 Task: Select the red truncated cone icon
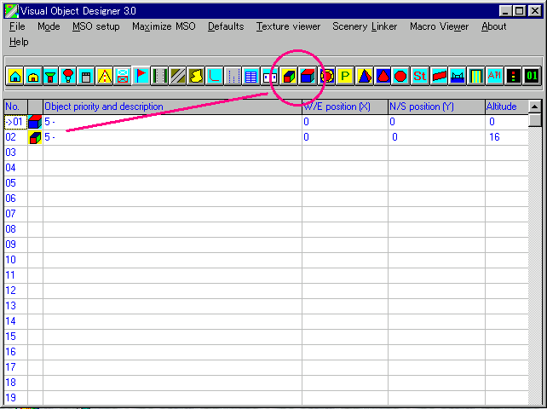[383, 76]
